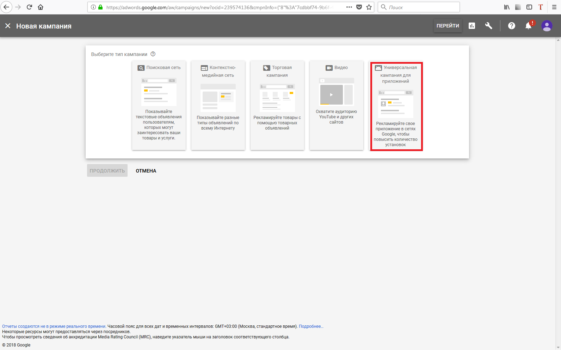The height and width of the screenshot is (350, 561).
Task: Click the scrollbar up arrow
Action: click(558, 40)
